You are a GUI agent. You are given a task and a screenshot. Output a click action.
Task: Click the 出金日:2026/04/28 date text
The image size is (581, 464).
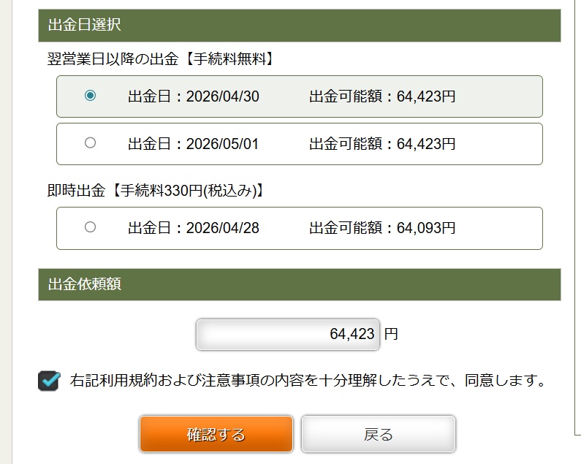point(193,228)
